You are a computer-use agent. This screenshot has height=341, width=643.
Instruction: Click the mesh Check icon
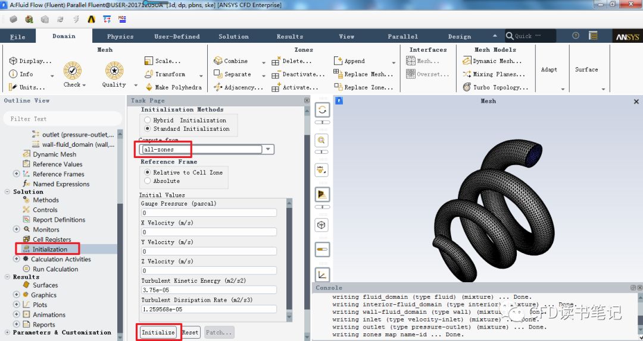point(73,71)
